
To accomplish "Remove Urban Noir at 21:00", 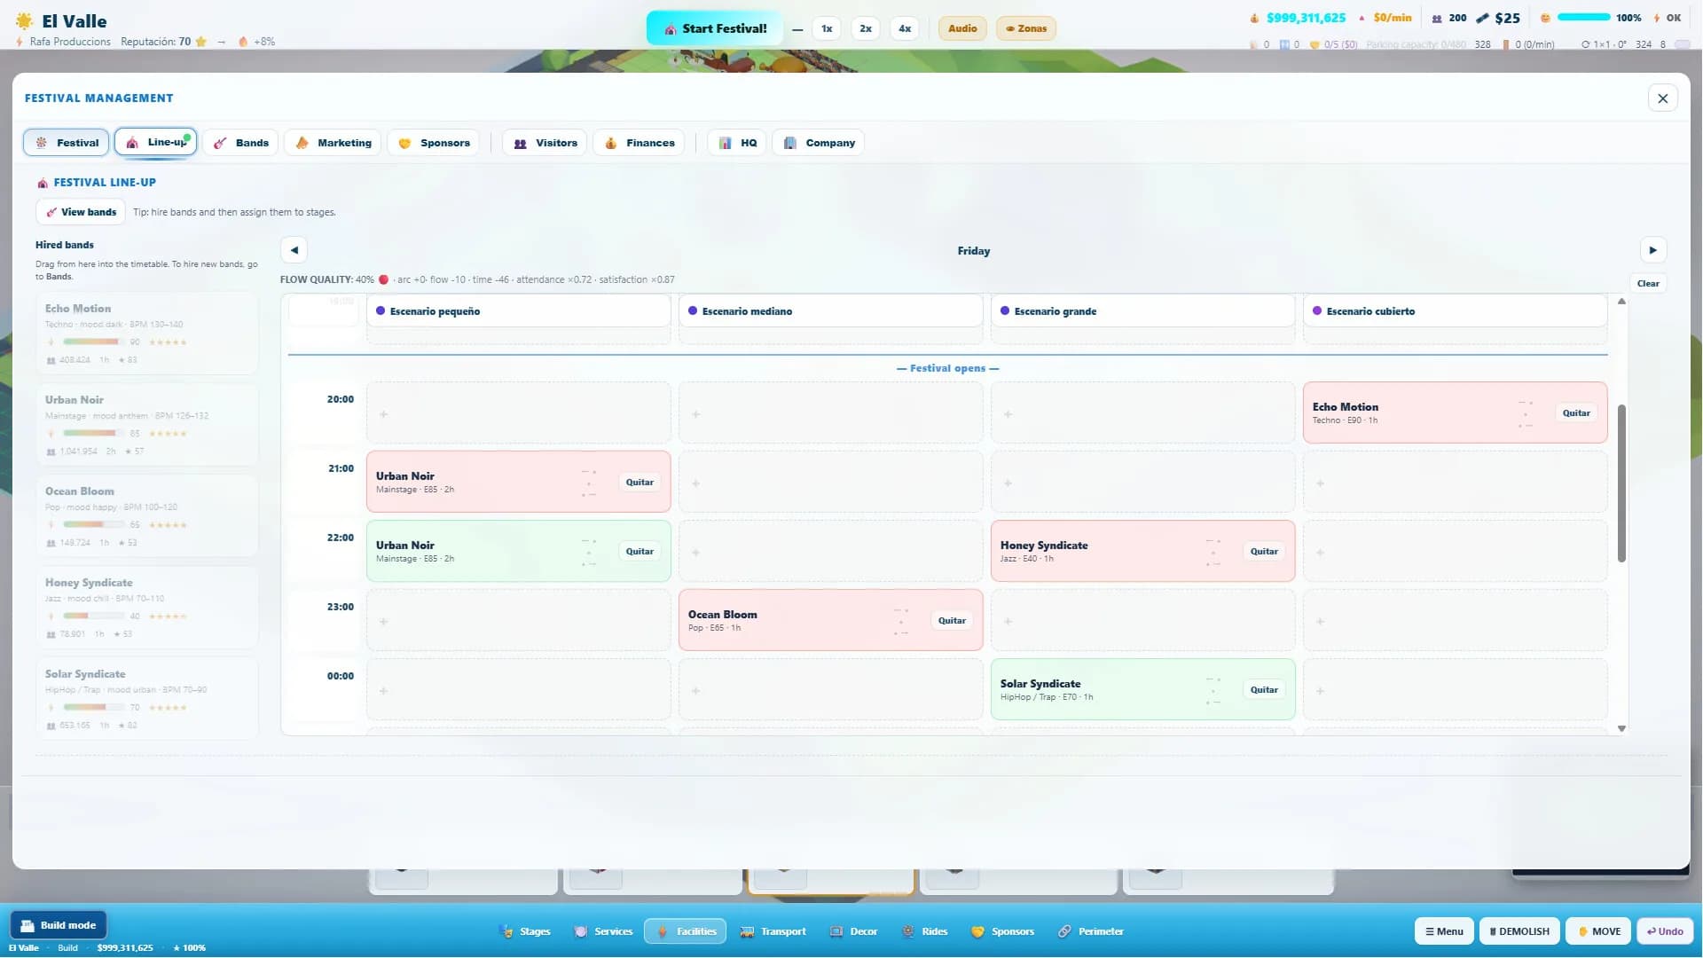I will (640, 483).
